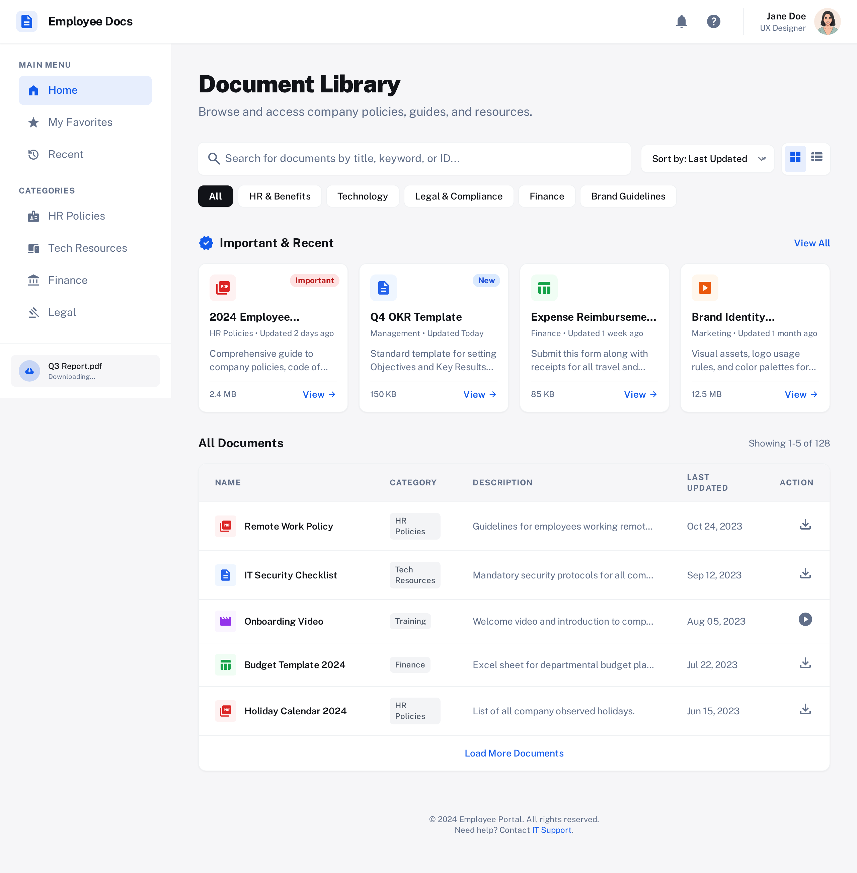Open Budget Template 2024 document name
Viewport: 857px width, 873px height.
point(294,665)
